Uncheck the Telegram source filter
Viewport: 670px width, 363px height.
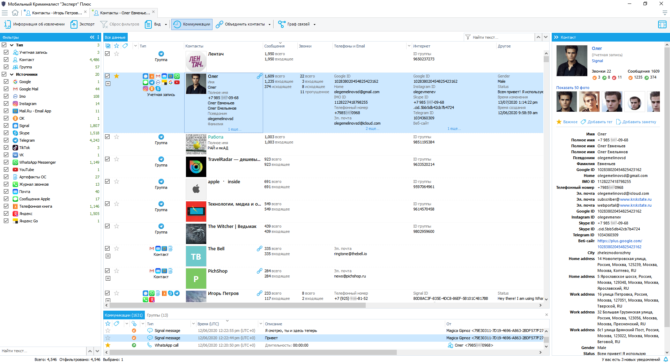[6, 140]
